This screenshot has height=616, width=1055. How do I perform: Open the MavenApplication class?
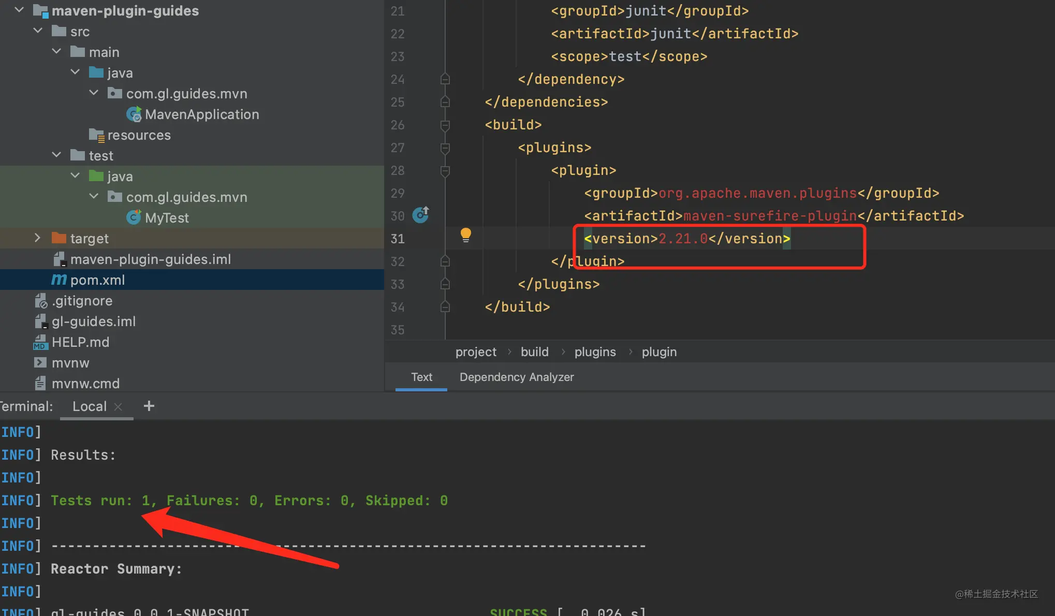201,114
